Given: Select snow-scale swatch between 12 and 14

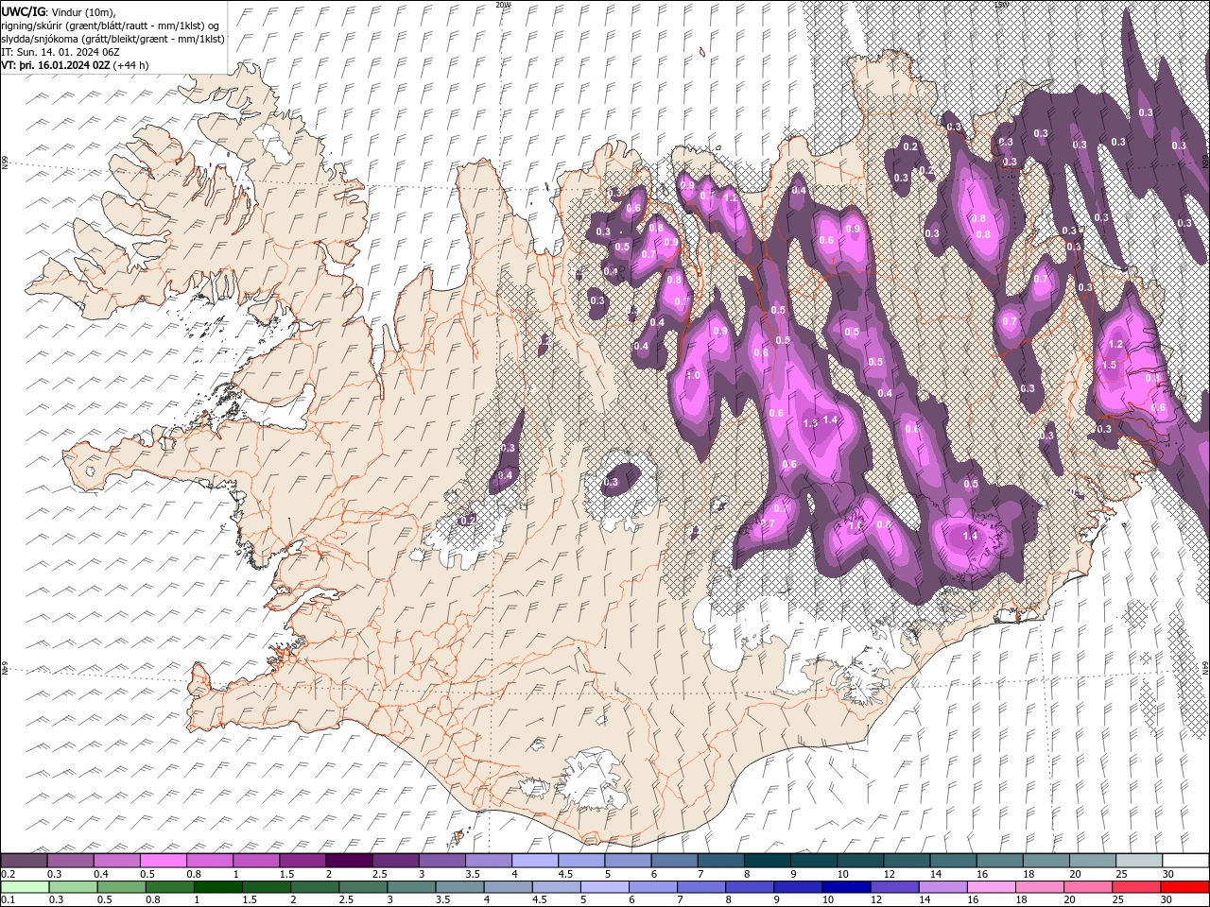Looking at the screenshot, I should [x=907, y=861].
